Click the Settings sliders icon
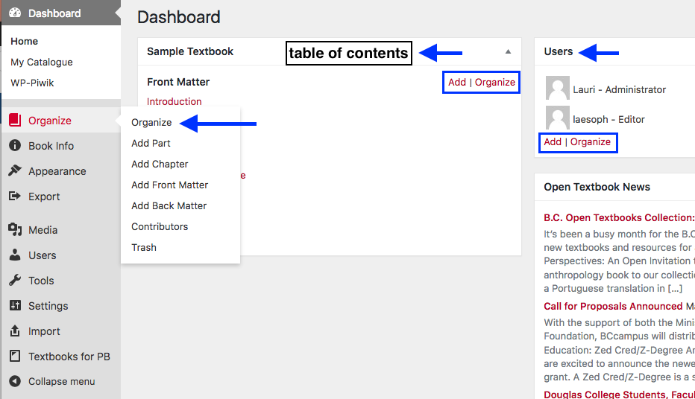 click(x=15, y=304)
